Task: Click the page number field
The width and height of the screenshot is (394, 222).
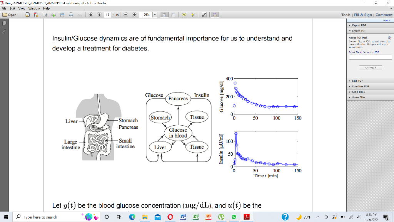Action: (x=108, y=15)
